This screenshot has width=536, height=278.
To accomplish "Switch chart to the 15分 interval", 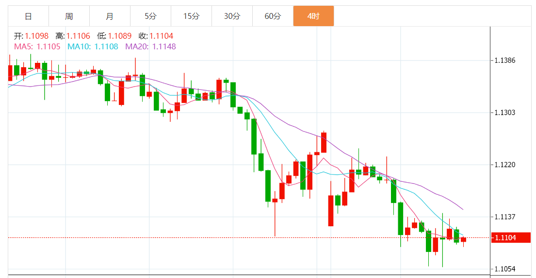I will (191, 16).
